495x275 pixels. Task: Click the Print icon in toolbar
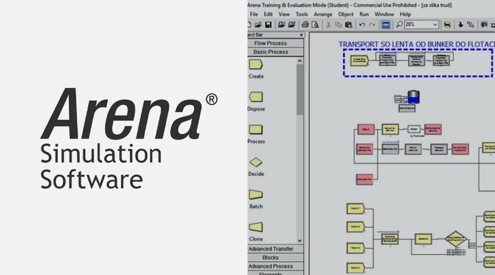click(305, 25)
